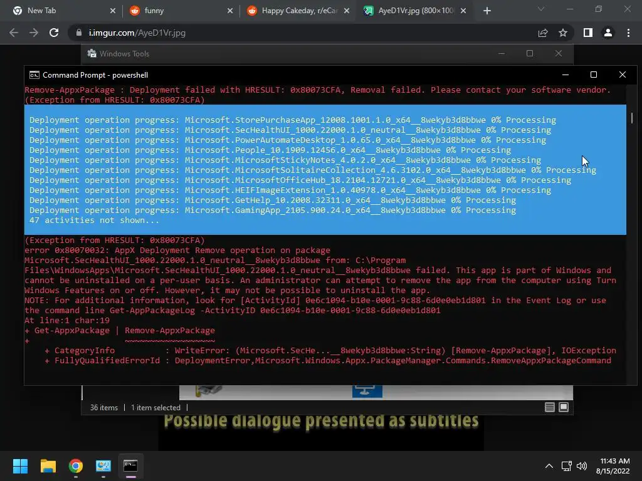Click the Microsoft.People progress line
Viewport: 642px width, 481px height.
pos(270,150)
